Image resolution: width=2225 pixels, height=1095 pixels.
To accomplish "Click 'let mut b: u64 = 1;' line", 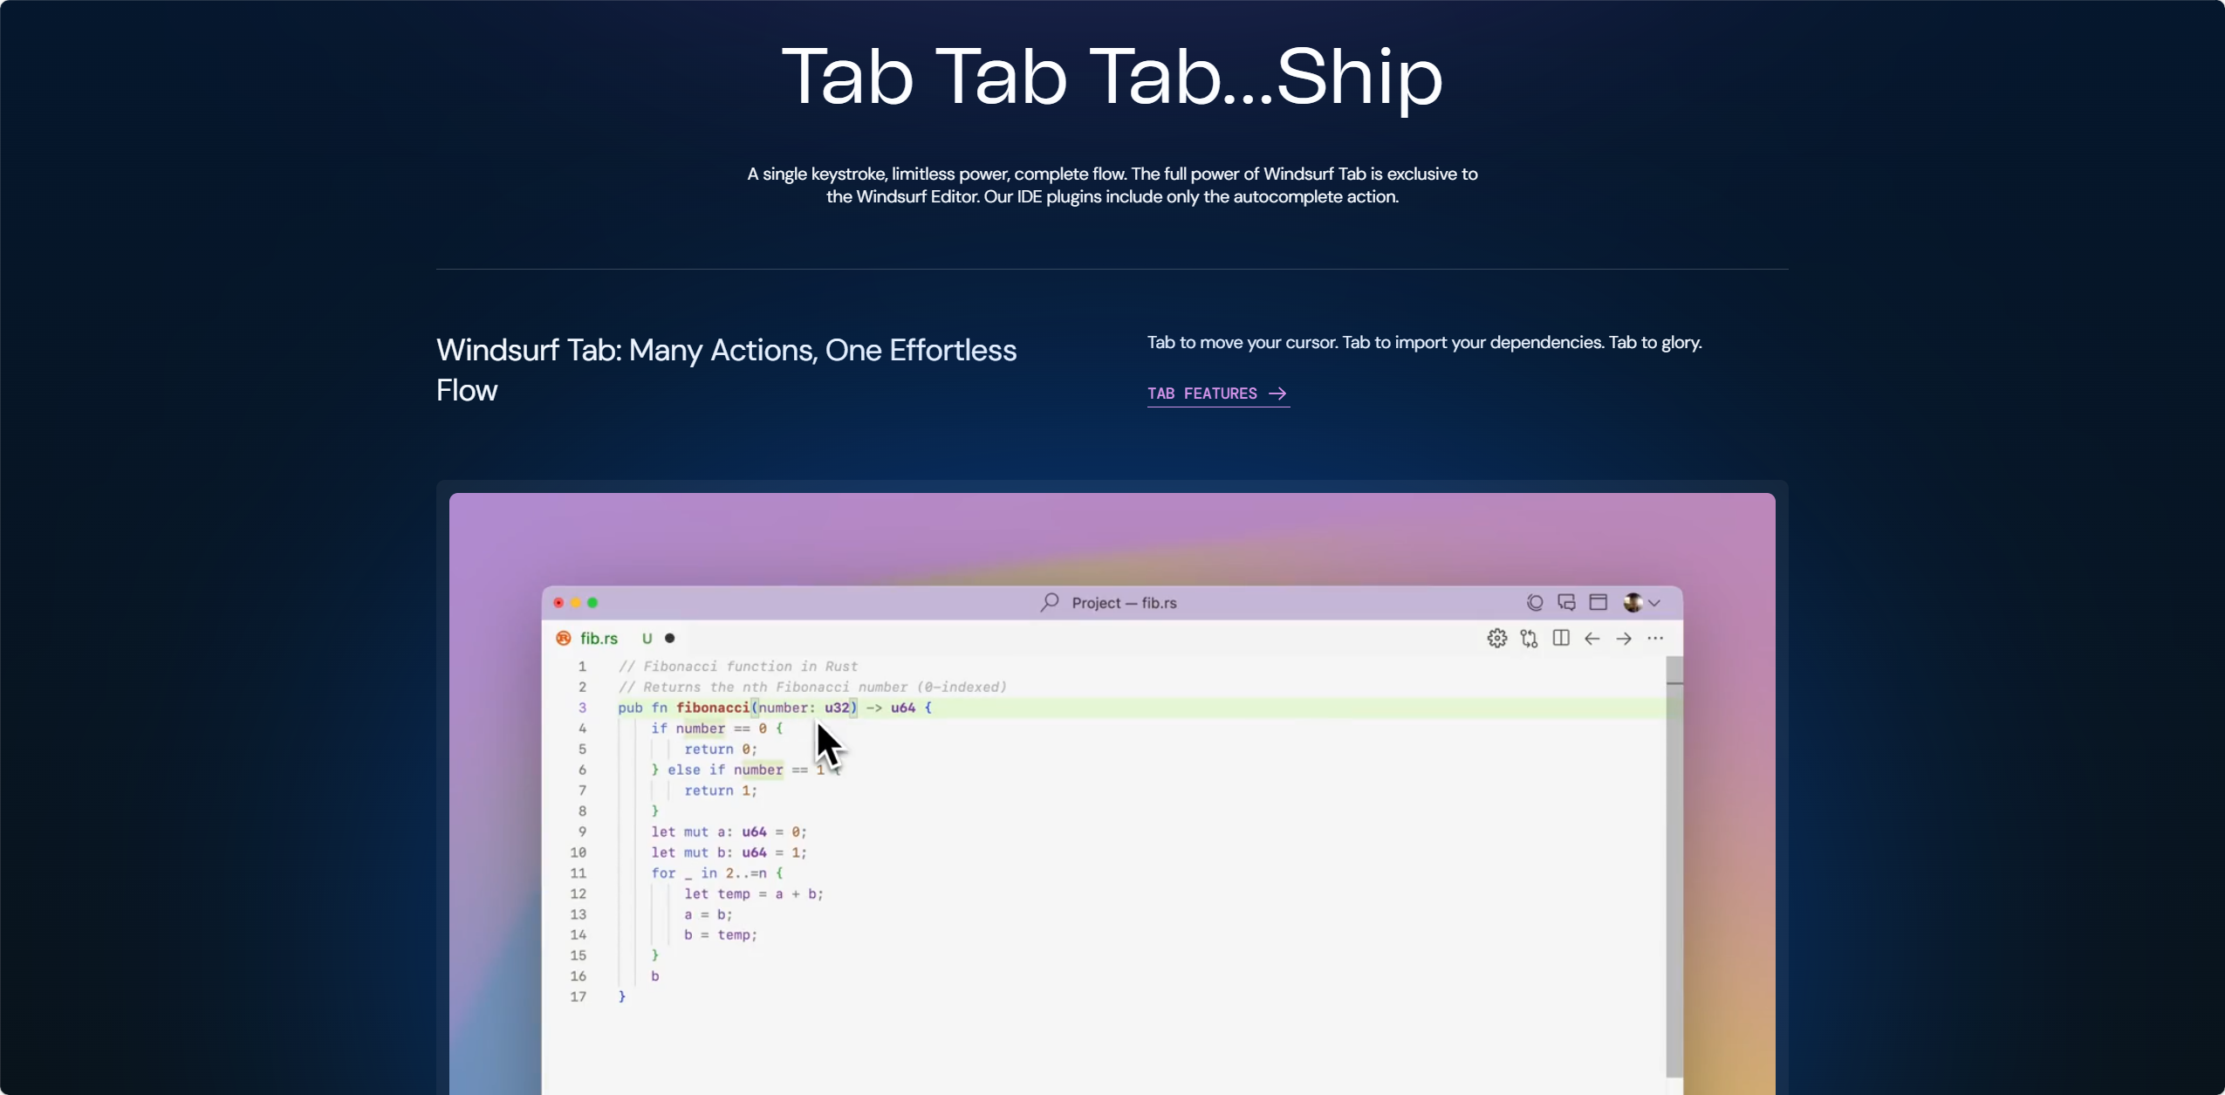I will pos(729,852).
